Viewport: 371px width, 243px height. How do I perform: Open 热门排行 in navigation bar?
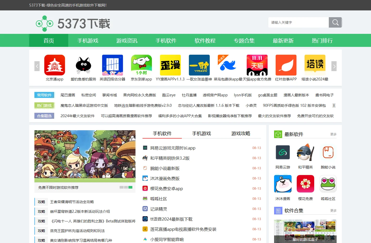tap(322, 40)
